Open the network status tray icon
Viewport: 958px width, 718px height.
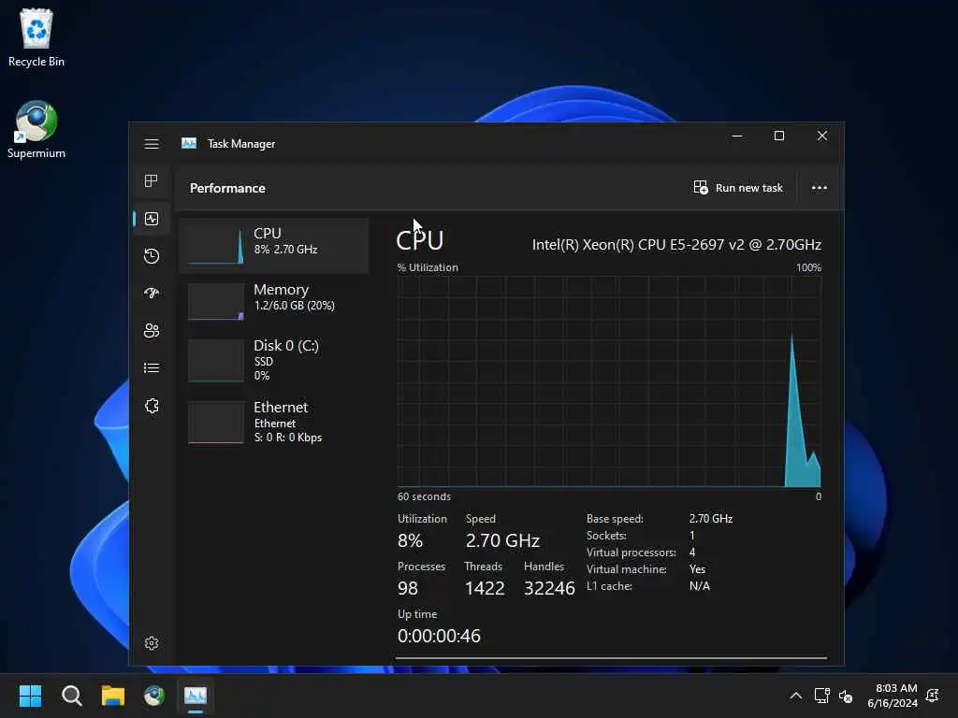coord(821,696)
